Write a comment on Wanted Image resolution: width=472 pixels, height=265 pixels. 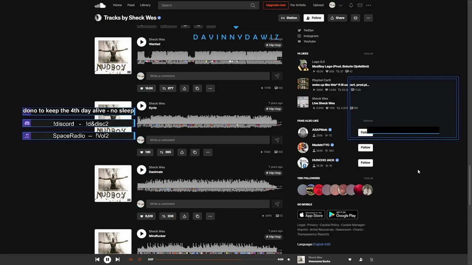click(208, 76)
